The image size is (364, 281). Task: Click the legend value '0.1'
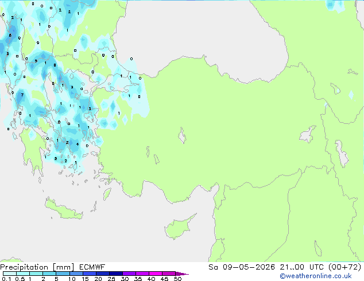tap(6, 279)
